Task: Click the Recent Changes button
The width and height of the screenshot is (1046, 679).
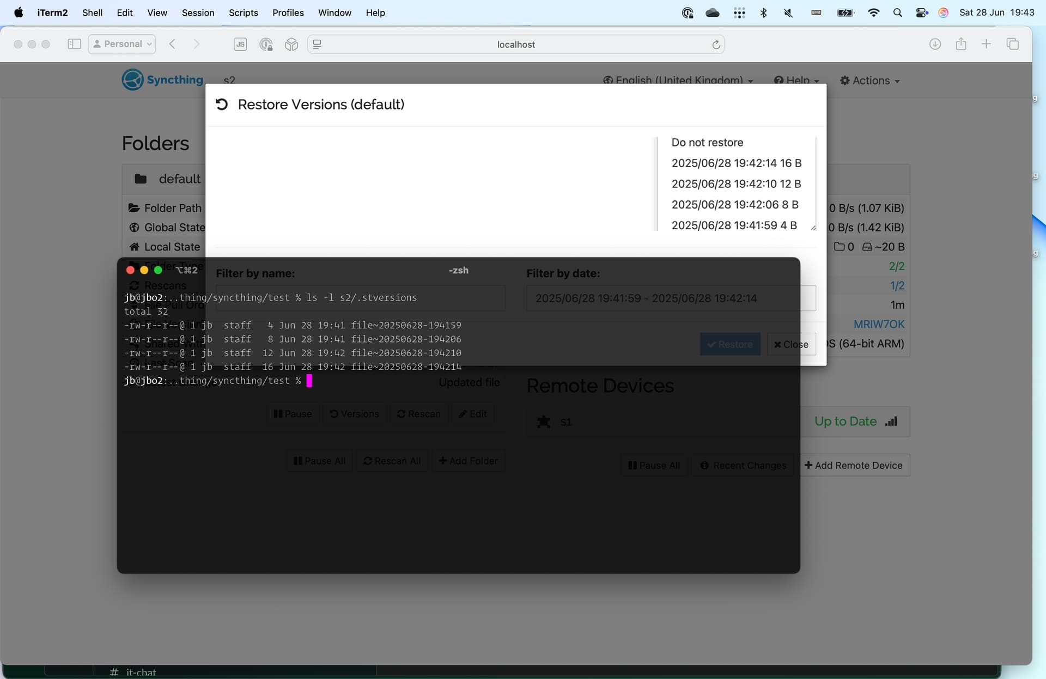Action: 743,465
